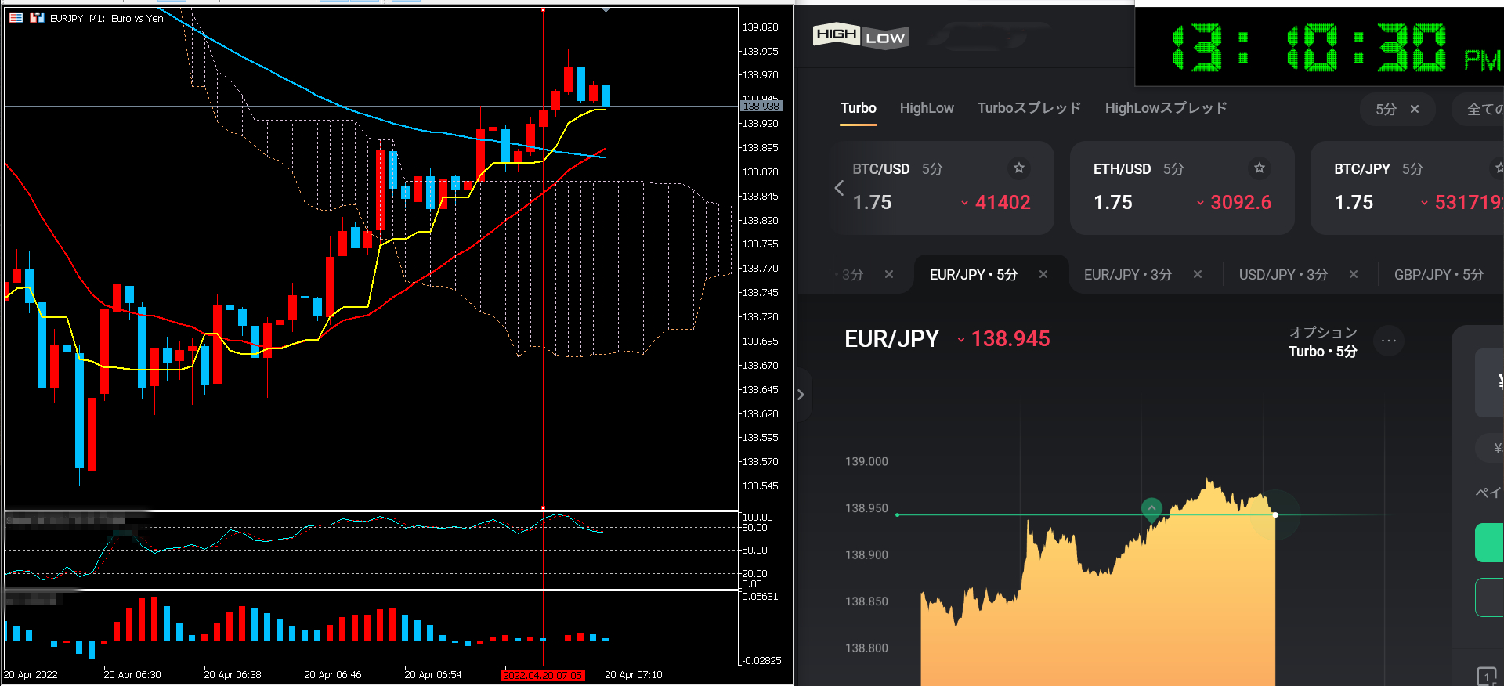
Task: Open the HighLowスプレッド tab
Action: (x=1165, y=108)
